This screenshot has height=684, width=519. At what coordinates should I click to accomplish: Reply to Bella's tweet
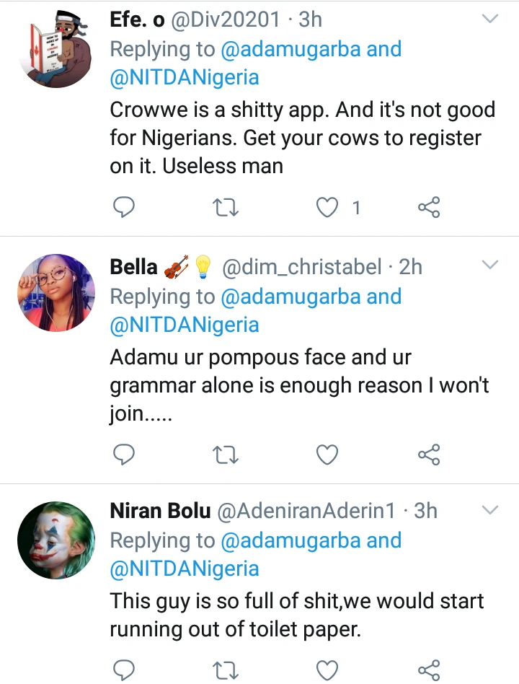coord(125,455)
